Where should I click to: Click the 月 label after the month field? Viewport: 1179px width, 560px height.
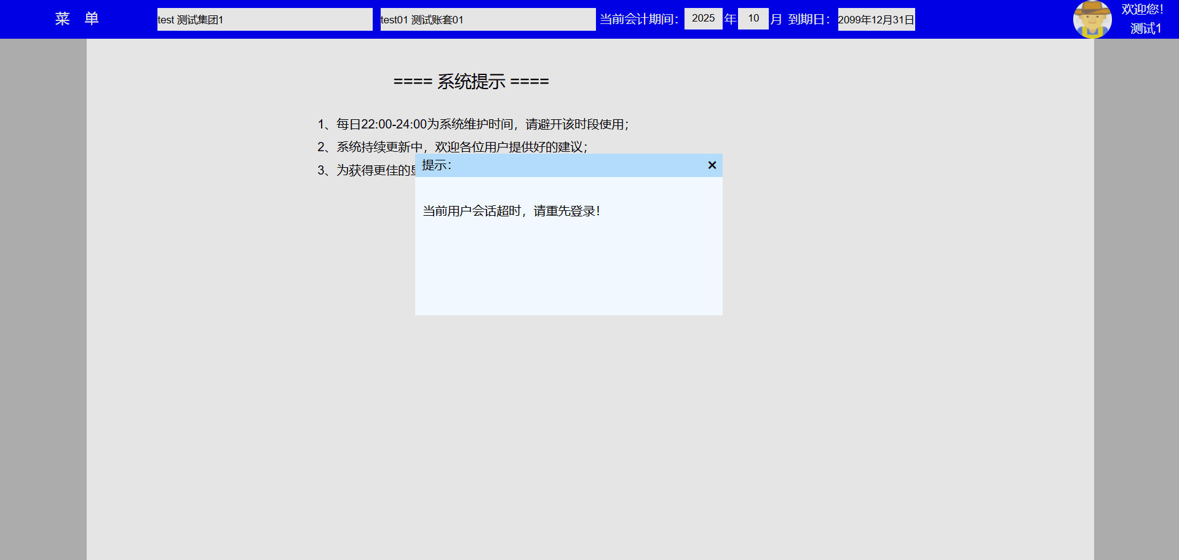776,19
